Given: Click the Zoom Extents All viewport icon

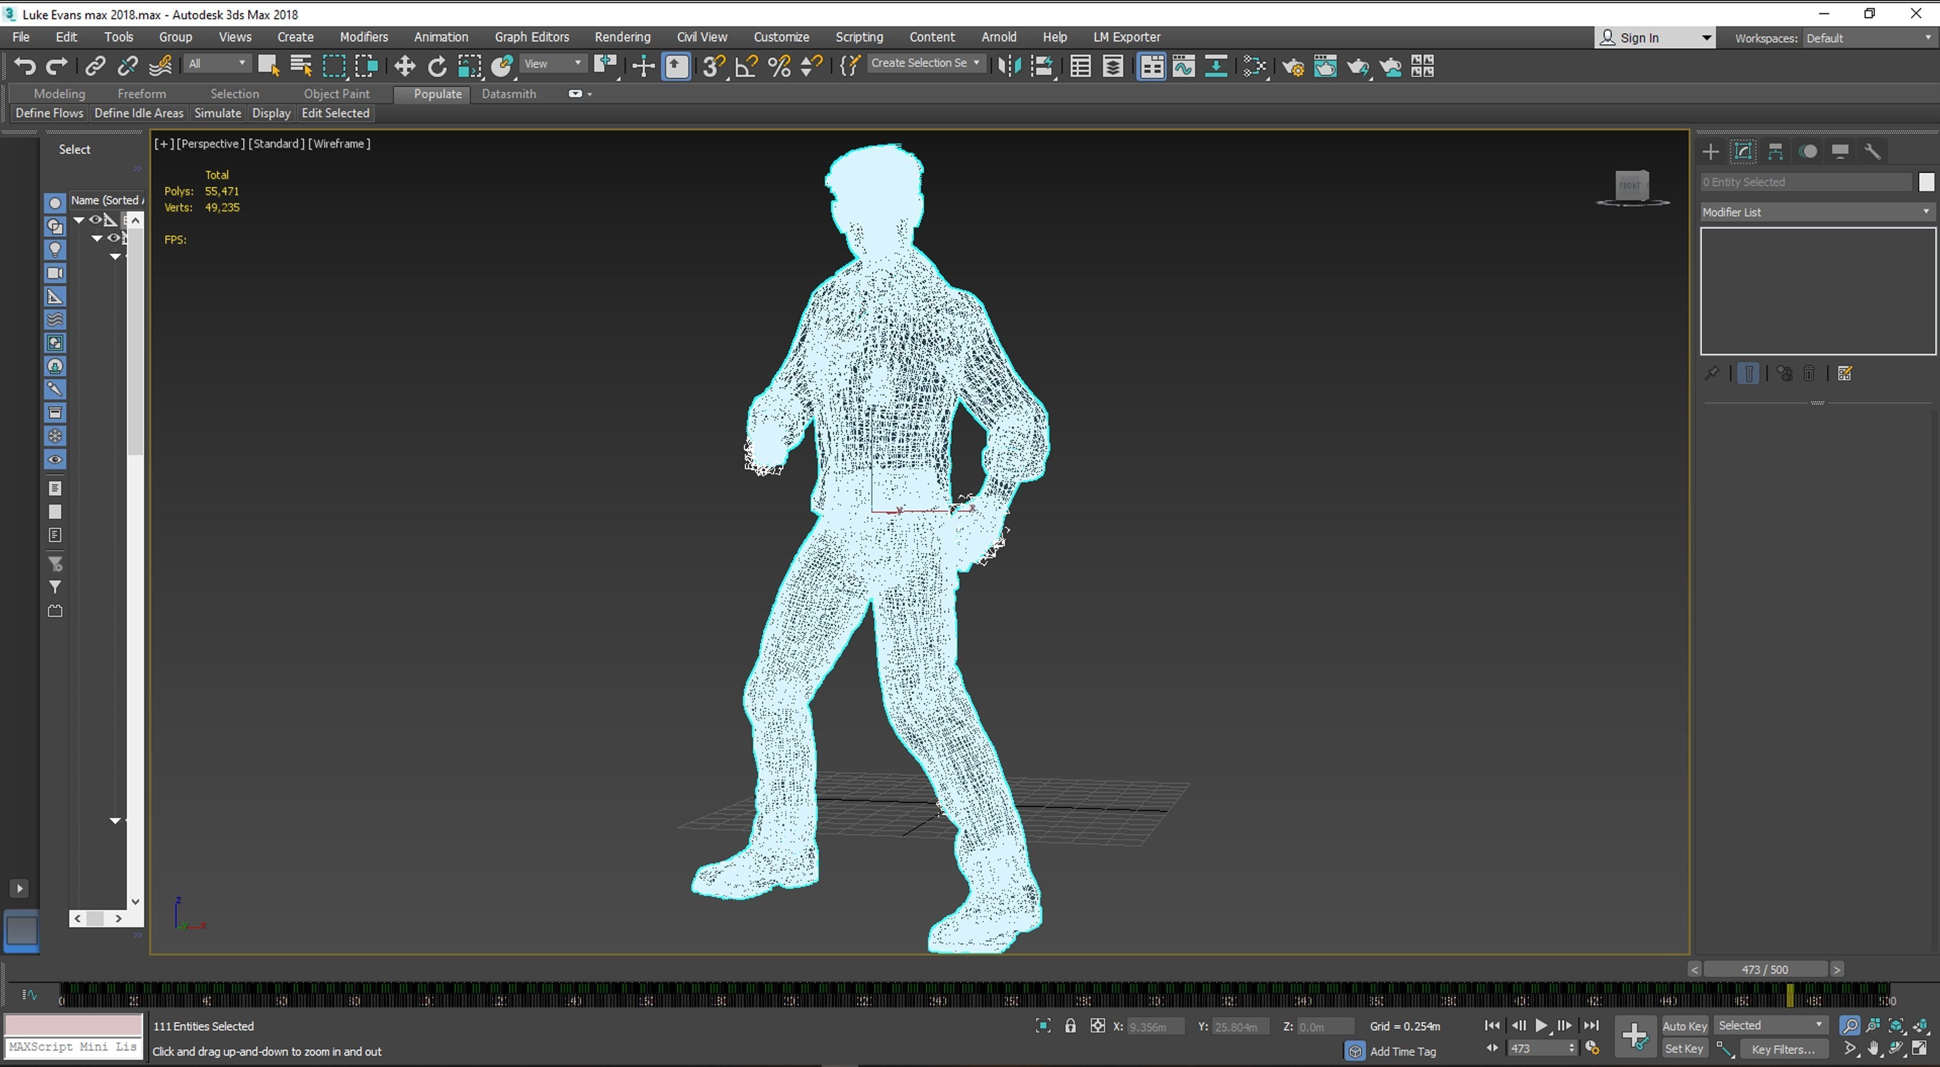Looking at the screenshot, I should click(x=1920, y=1026).
